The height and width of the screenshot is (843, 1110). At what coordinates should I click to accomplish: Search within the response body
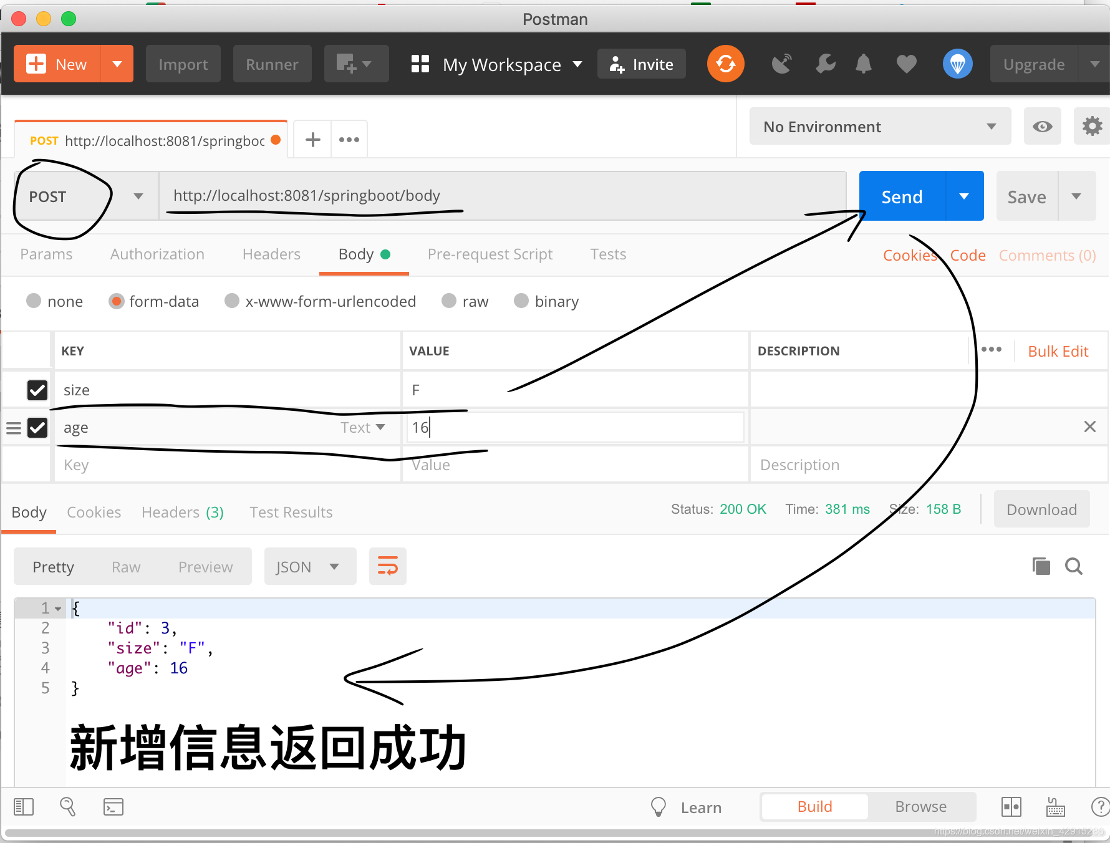(x=1074, y=566)
